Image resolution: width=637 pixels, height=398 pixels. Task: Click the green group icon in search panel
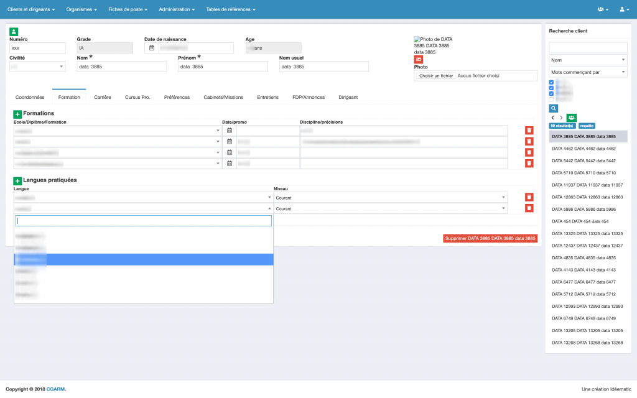click(x=571, y=118)
